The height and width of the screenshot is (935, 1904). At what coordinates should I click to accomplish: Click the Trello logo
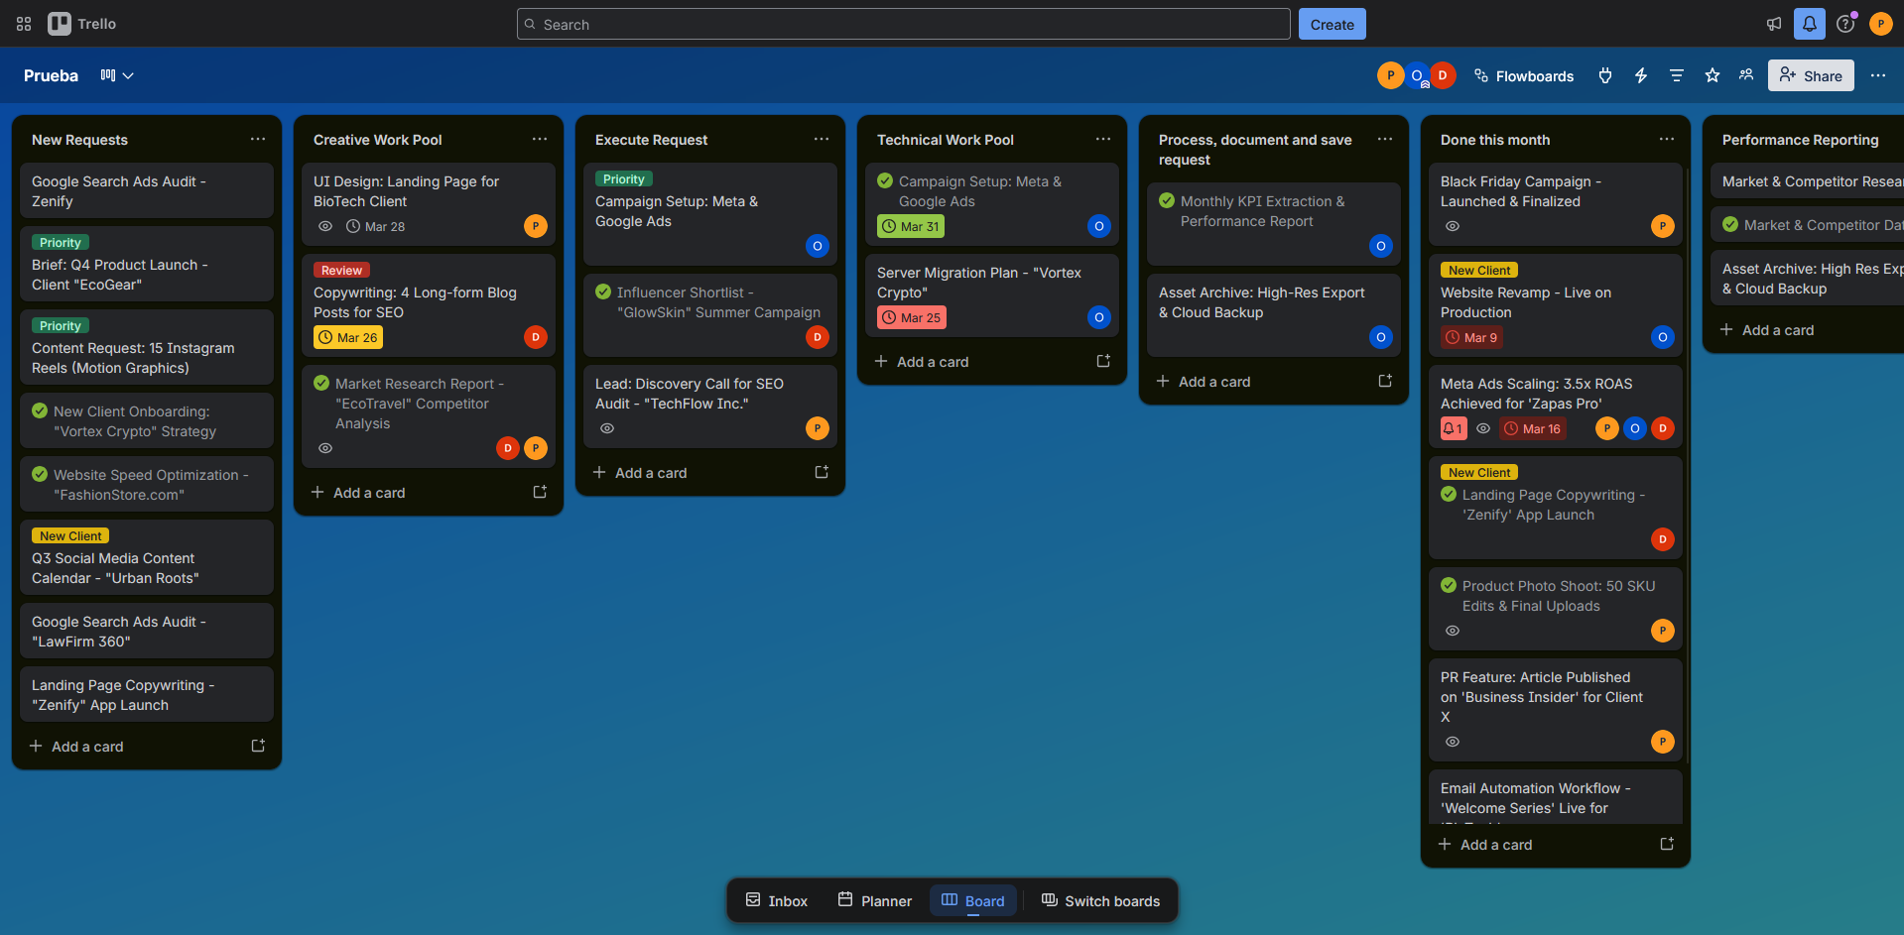pos(82,24)
